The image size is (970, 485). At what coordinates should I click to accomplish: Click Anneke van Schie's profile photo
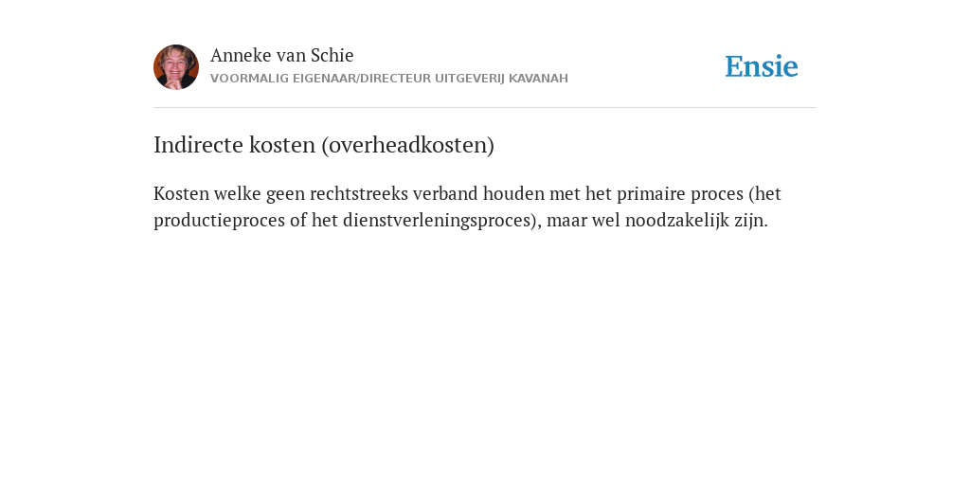[x=176, y=67]
